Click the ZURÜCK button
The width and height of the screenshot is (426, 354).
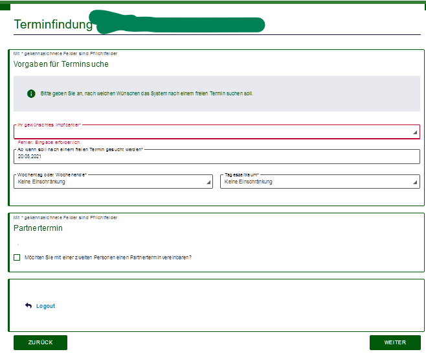(41, 342)
